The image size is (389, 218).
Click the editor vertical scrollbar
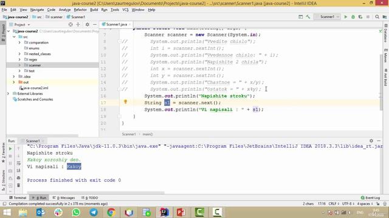(x=381, y=82)
